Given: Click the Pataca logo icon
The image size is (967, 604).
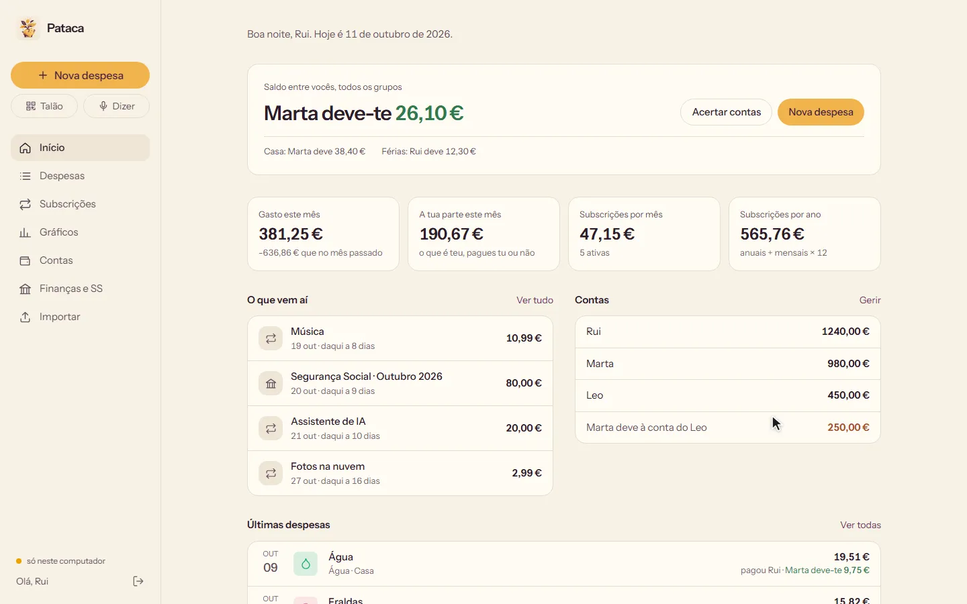Looking at the screenshot, I should tap(28, 28).
